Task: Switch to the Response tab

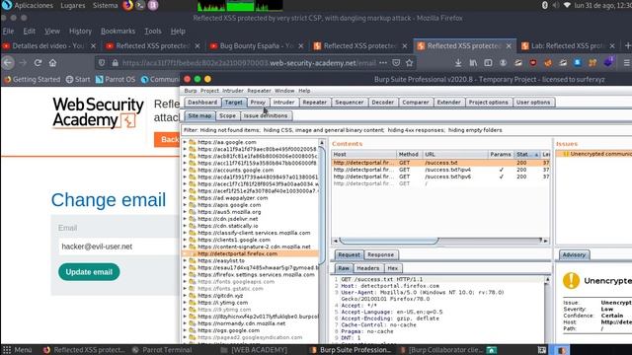Action: pyautogui.click(x=380, y=254)
